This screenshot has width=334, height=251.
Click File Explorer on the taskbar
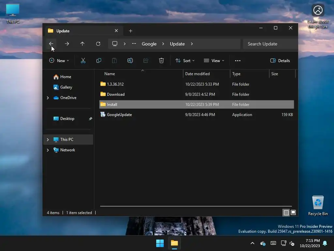(175, 243)
